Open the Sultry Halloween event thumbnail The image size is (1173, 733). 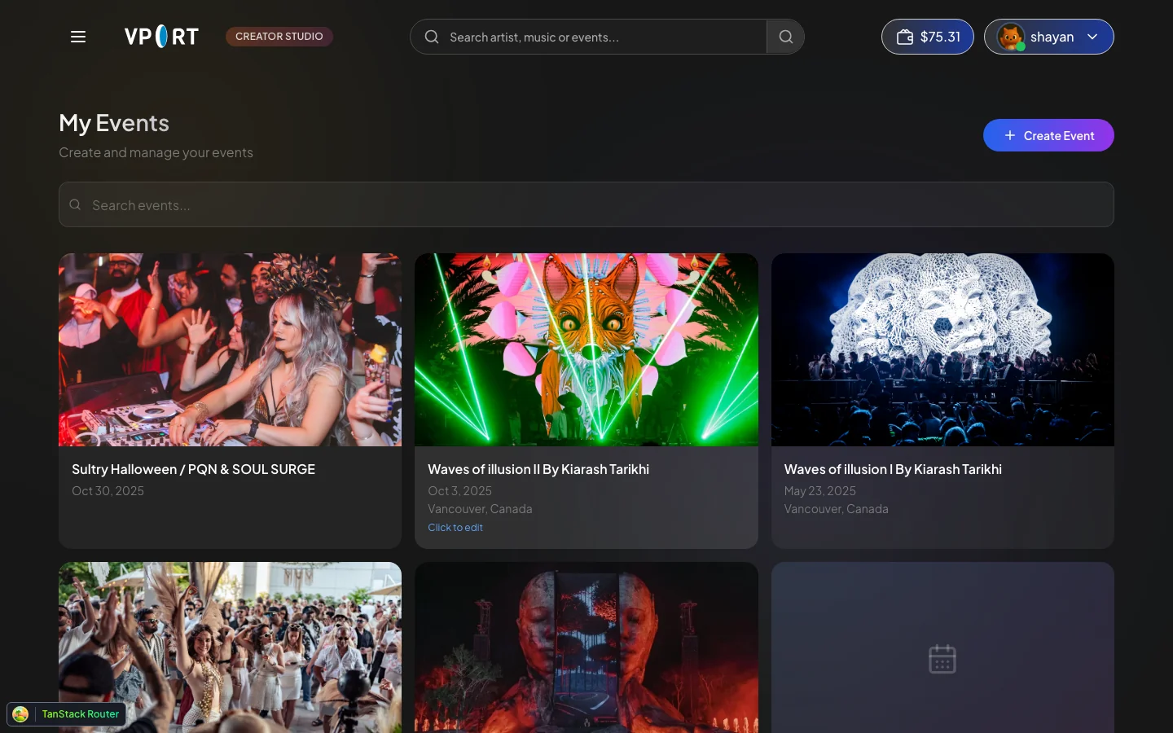click(x=230, y=349)
